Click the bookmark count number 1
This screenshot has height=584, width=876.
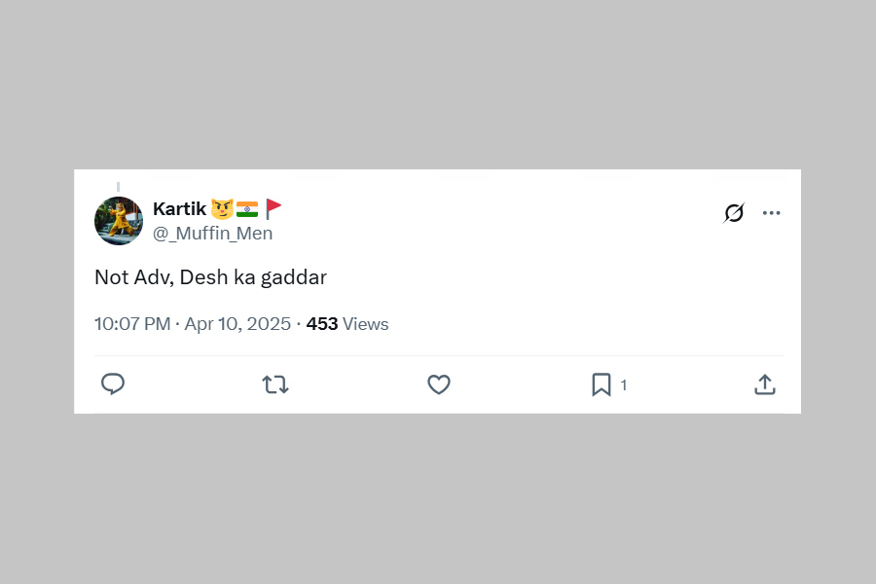624,385
